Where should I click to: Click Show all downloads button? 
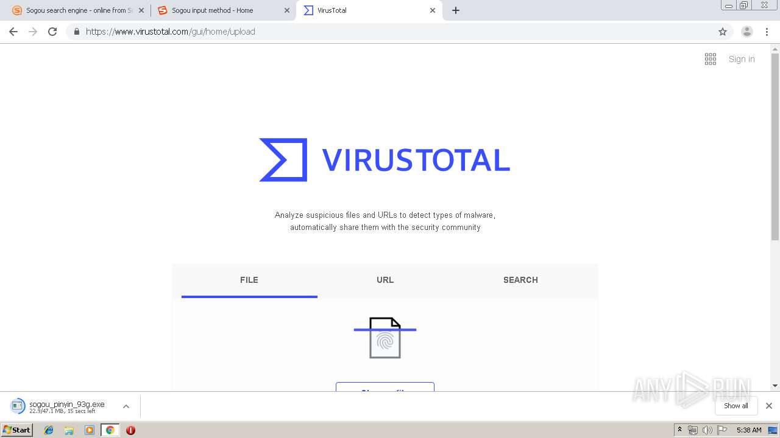click(736, 406)
